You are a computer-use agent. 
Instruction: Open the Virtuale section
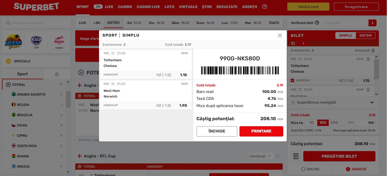(188, 7)
